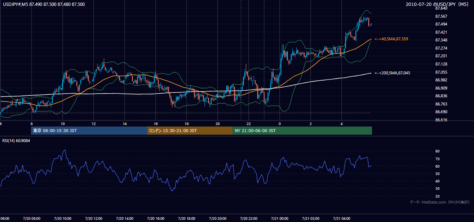Click price scale value 87.055

(441, 72)
